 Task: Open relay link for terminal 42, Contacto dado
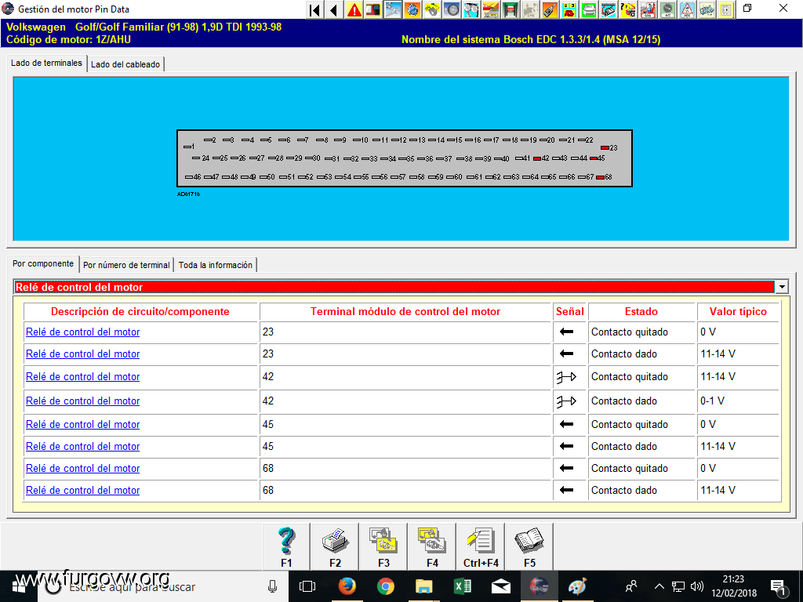coord(83,401)
